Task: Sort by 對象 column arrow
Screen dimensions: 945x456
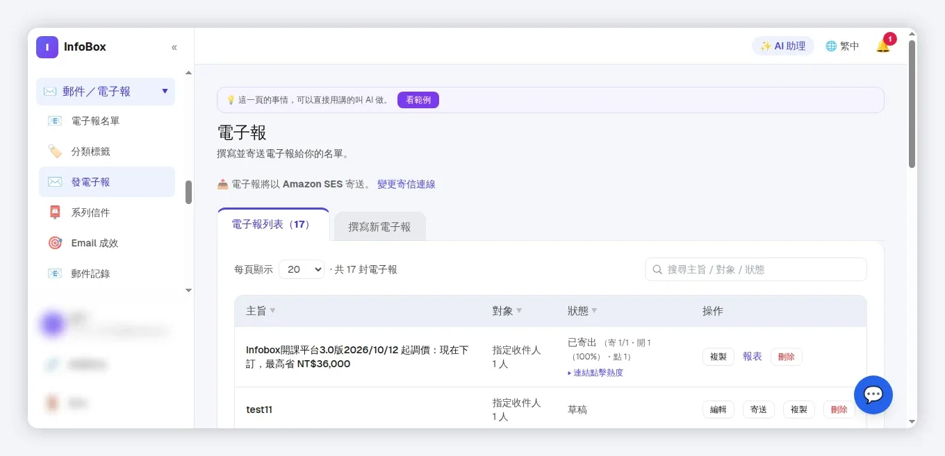Action: coord(519,310)
